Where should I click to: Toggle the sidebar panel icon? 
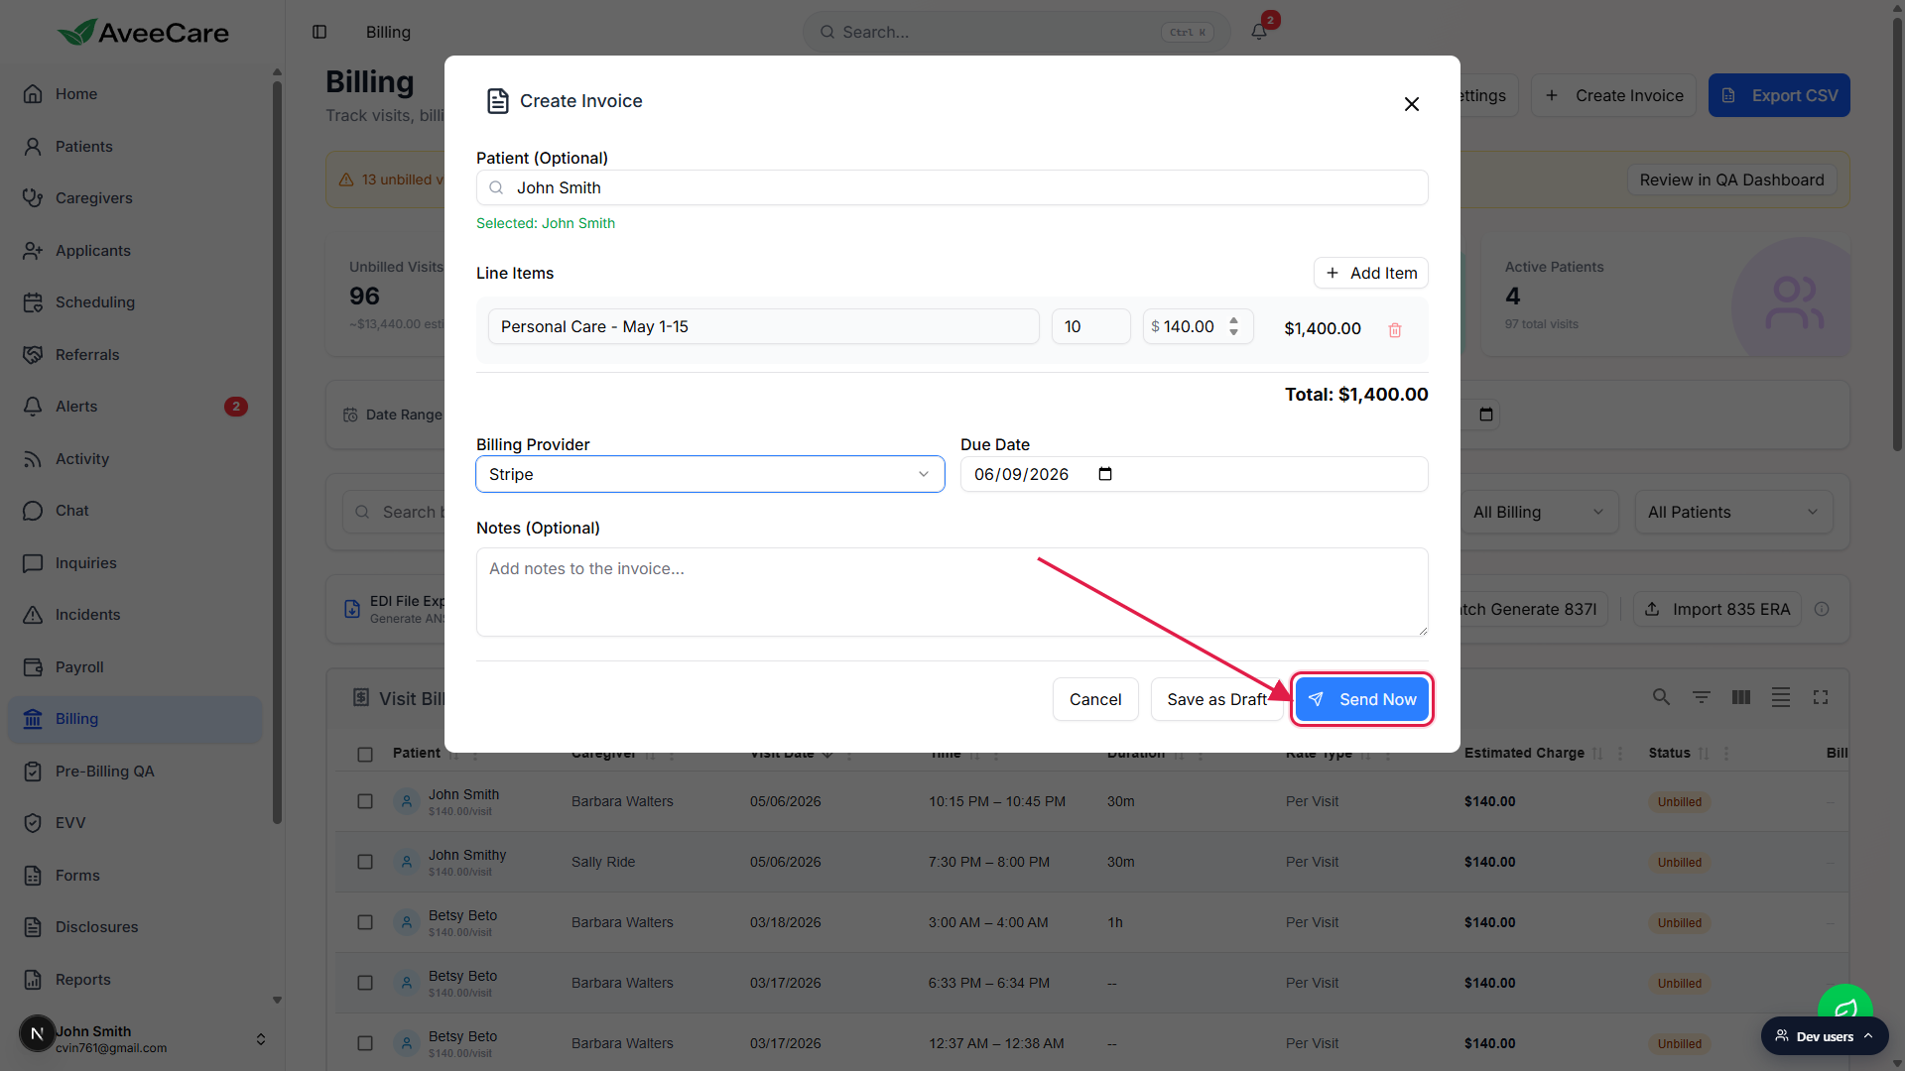(x=319, y=32)
